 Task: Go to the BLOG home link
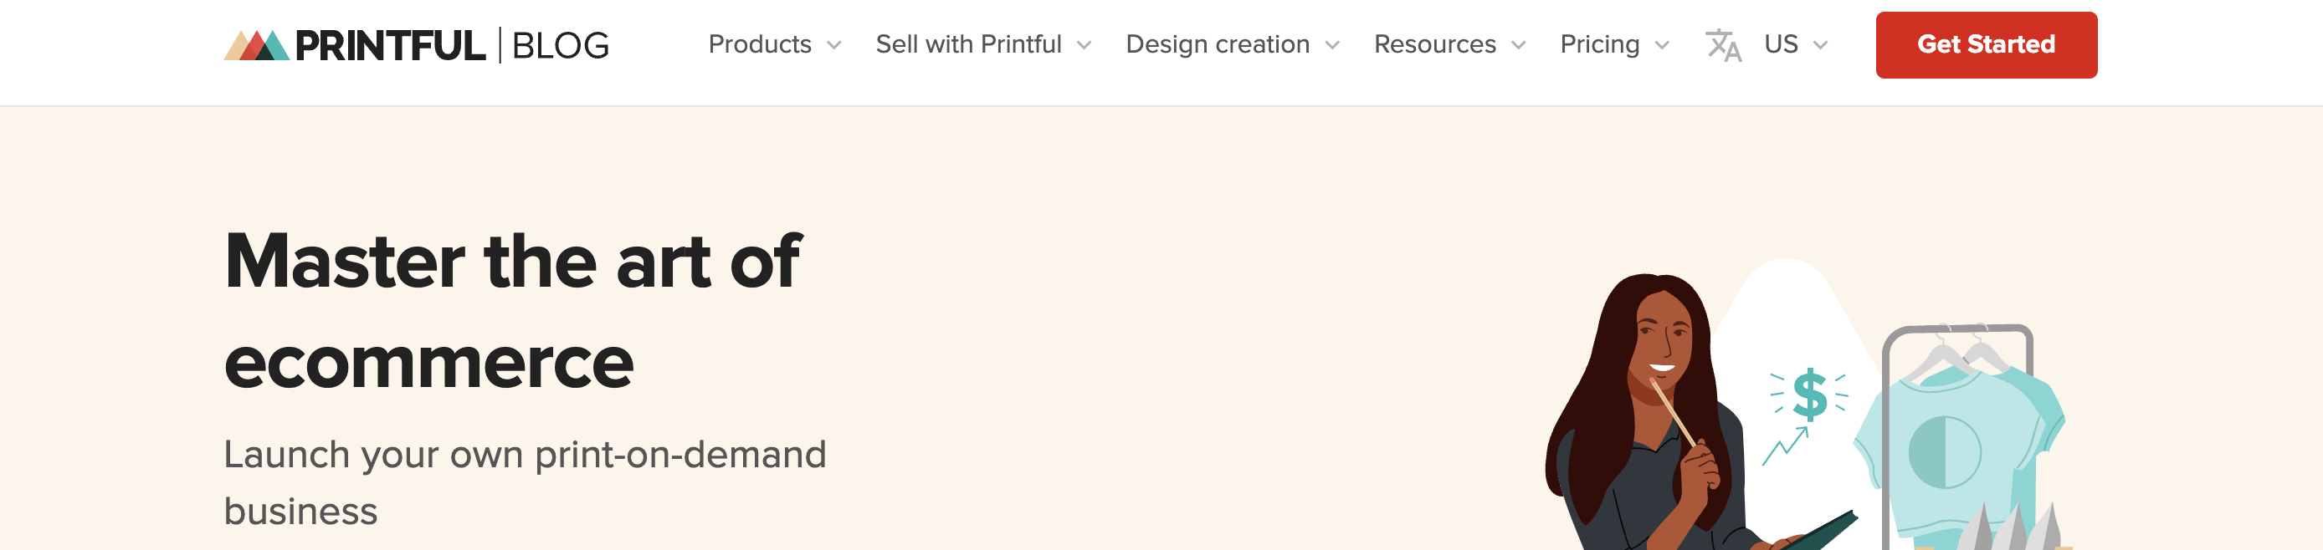pos(560,45)
